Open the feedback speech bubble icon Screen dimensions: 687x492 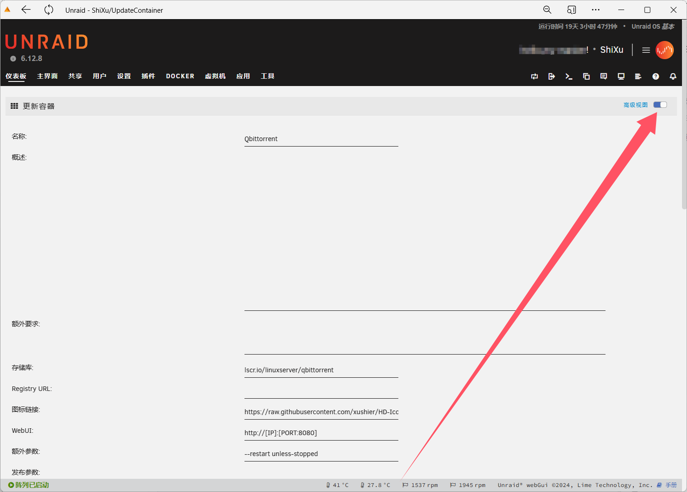[x=604, y=76]
